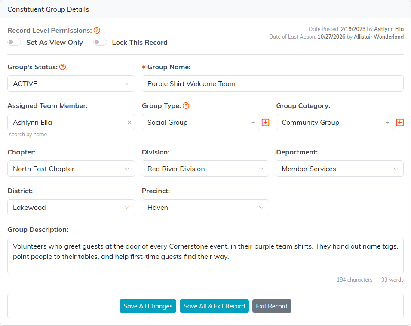Click the 'Date of Last Action: 10/27/2026' text
The width and height of the screenshot is (411, 326).
pyautogui.click(x=307, y=37)
